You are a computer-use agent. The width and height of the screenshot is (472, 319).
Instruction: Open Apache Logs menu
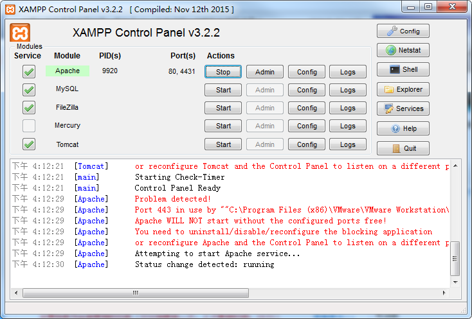pyautogui.click(x=348, y=72)
